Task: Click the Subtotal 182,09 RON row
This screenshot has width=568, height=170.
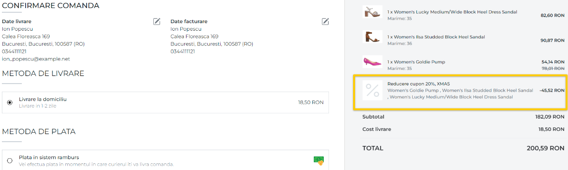Action: [463, 117]
